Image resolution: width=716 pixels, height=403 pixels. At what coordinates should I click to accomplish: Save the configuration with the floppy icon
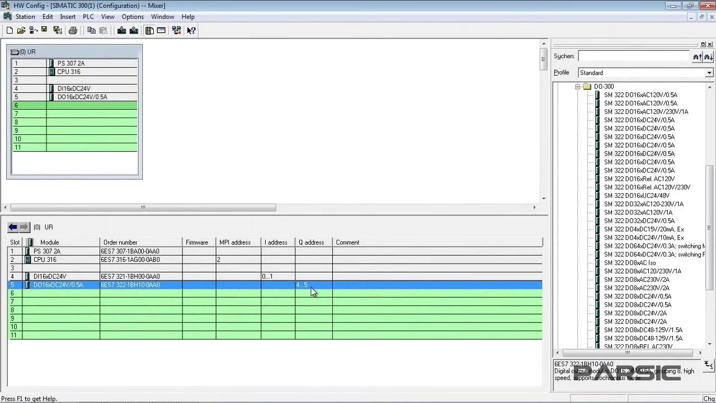(44, 30)
